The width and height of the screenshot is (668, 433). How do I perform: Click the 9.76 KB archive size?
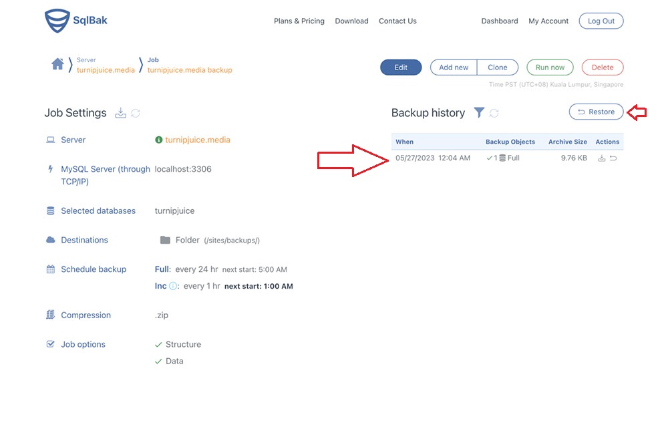coord(574,158)
